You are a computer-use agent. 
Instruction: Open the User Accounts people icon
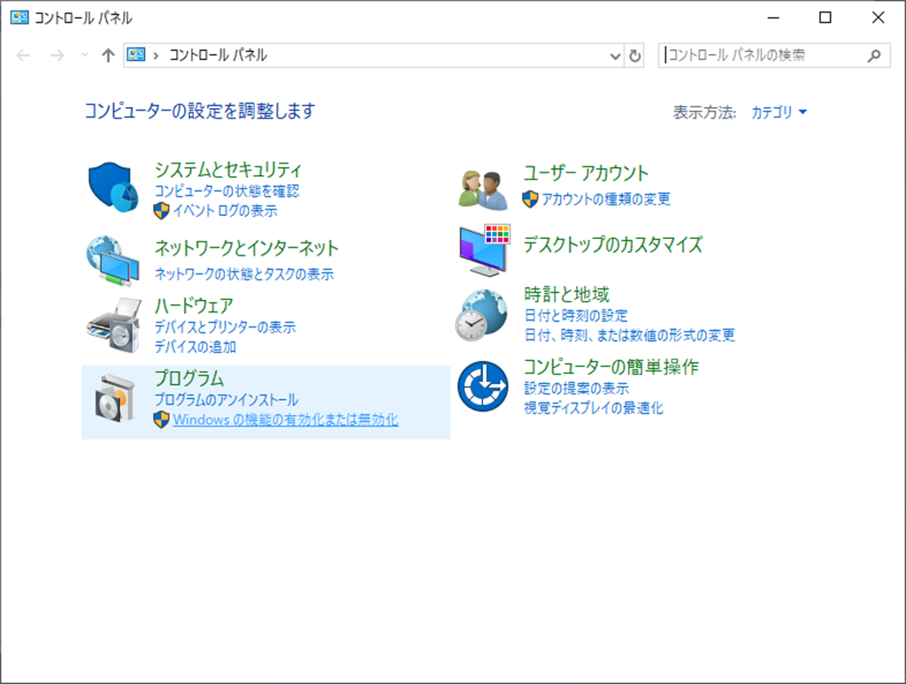tap(483, 187)
